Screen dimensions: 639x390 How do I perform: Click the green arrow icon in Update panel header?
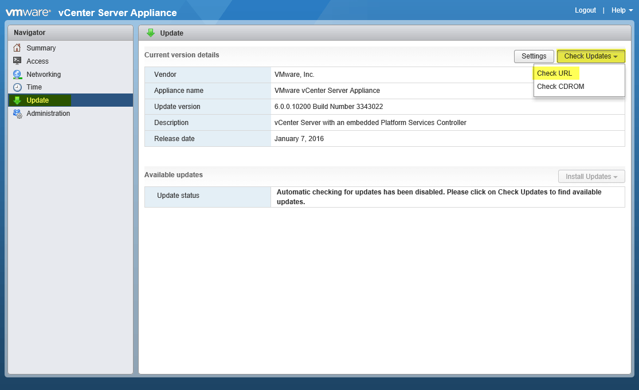tap(151, 33)
